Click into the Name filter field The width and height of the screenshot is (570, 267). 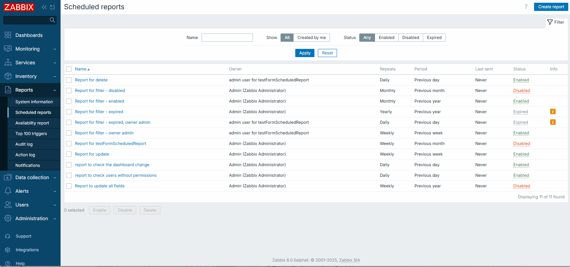(227, 38)
